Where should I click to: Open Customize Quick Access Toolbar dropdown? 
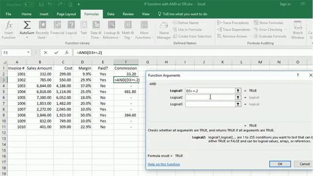pyautogui.click(x=79, y=4)
